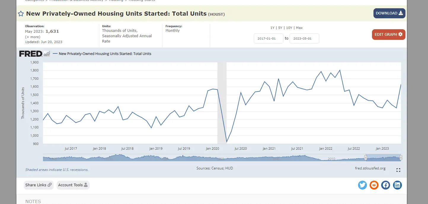Click the Jan 2020 axis label
Screen dimensions: 428x204
[212, 148]
